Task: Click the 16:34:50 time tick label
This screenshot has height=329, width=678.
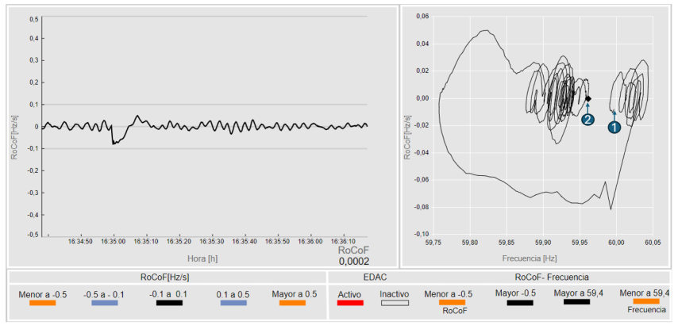Action: (x=80, y=241)
